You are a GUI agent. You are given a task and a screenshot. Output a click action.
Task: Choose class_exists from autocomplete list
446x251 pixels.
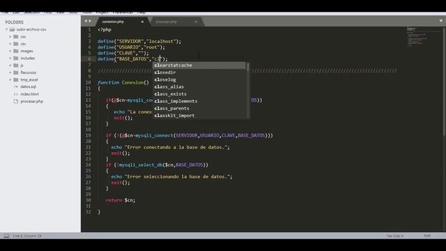(x=199, y=94)
